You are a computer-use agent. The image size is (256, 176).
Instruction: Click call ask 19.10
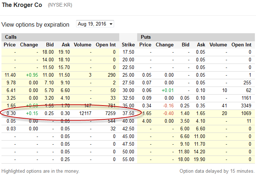click(64, 52)
